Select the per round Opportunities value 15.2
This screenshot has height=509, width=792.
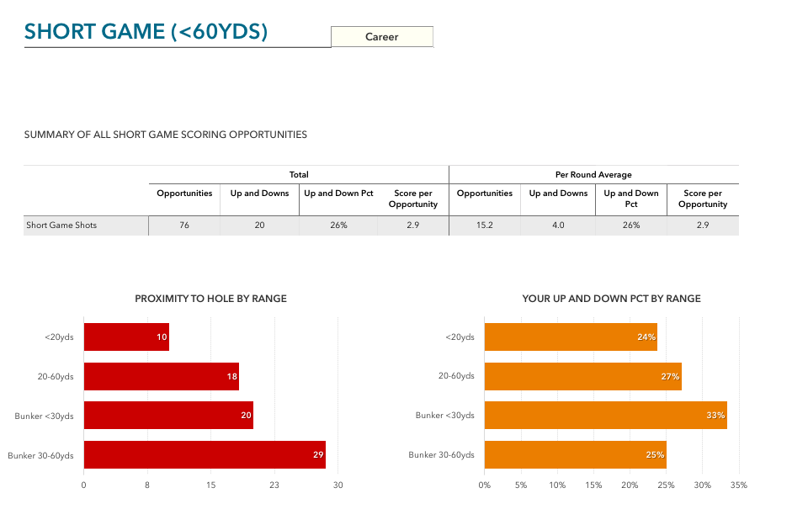[484, 225]
